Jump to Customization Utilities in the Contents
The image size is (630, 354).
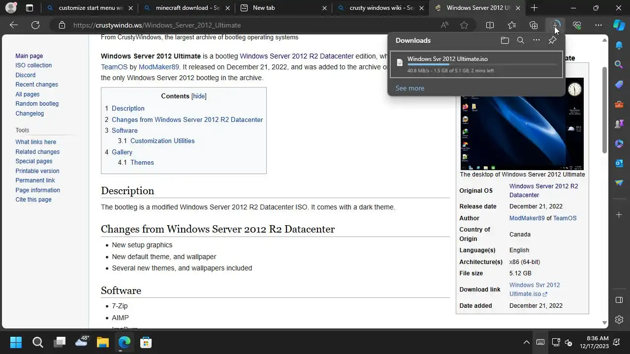point(162,141)
